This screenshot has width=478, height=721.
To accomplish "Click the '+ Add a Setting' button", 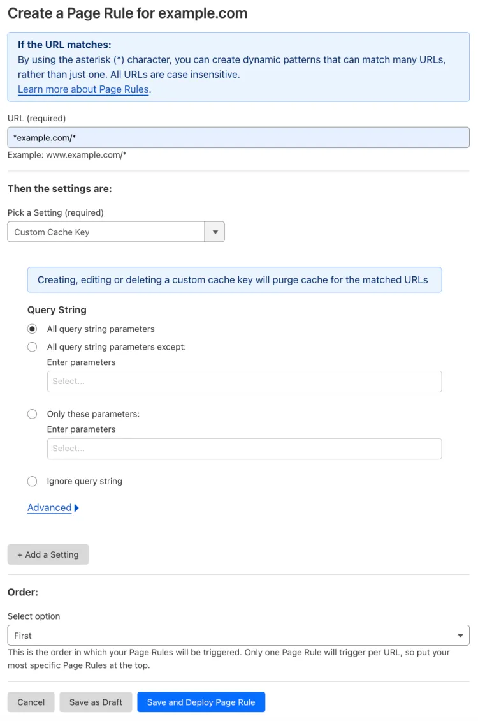I will point(48,554).
